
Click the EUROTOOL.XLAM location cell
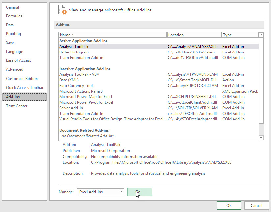point(193,86)
